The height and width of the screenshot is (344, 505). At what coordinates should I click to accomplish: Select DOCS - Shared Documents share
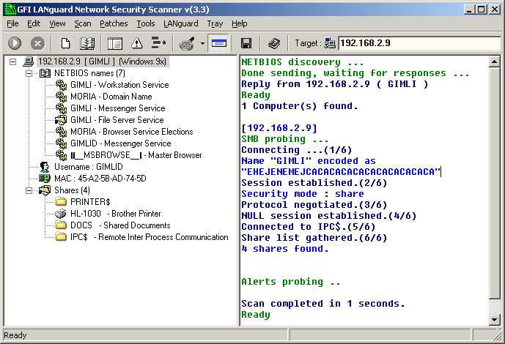point(120,225)
